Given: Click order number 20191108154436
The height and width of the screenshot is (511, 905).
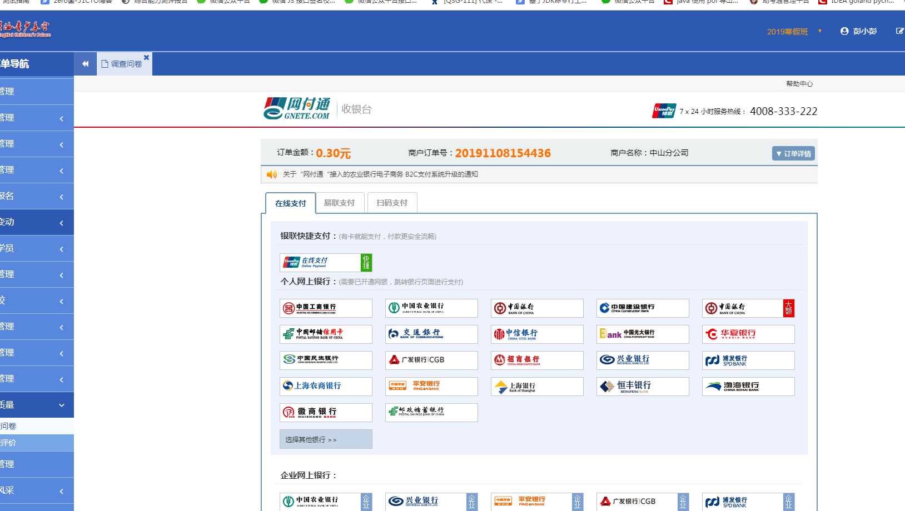Looking at the screenshot, I should point(503,153).
